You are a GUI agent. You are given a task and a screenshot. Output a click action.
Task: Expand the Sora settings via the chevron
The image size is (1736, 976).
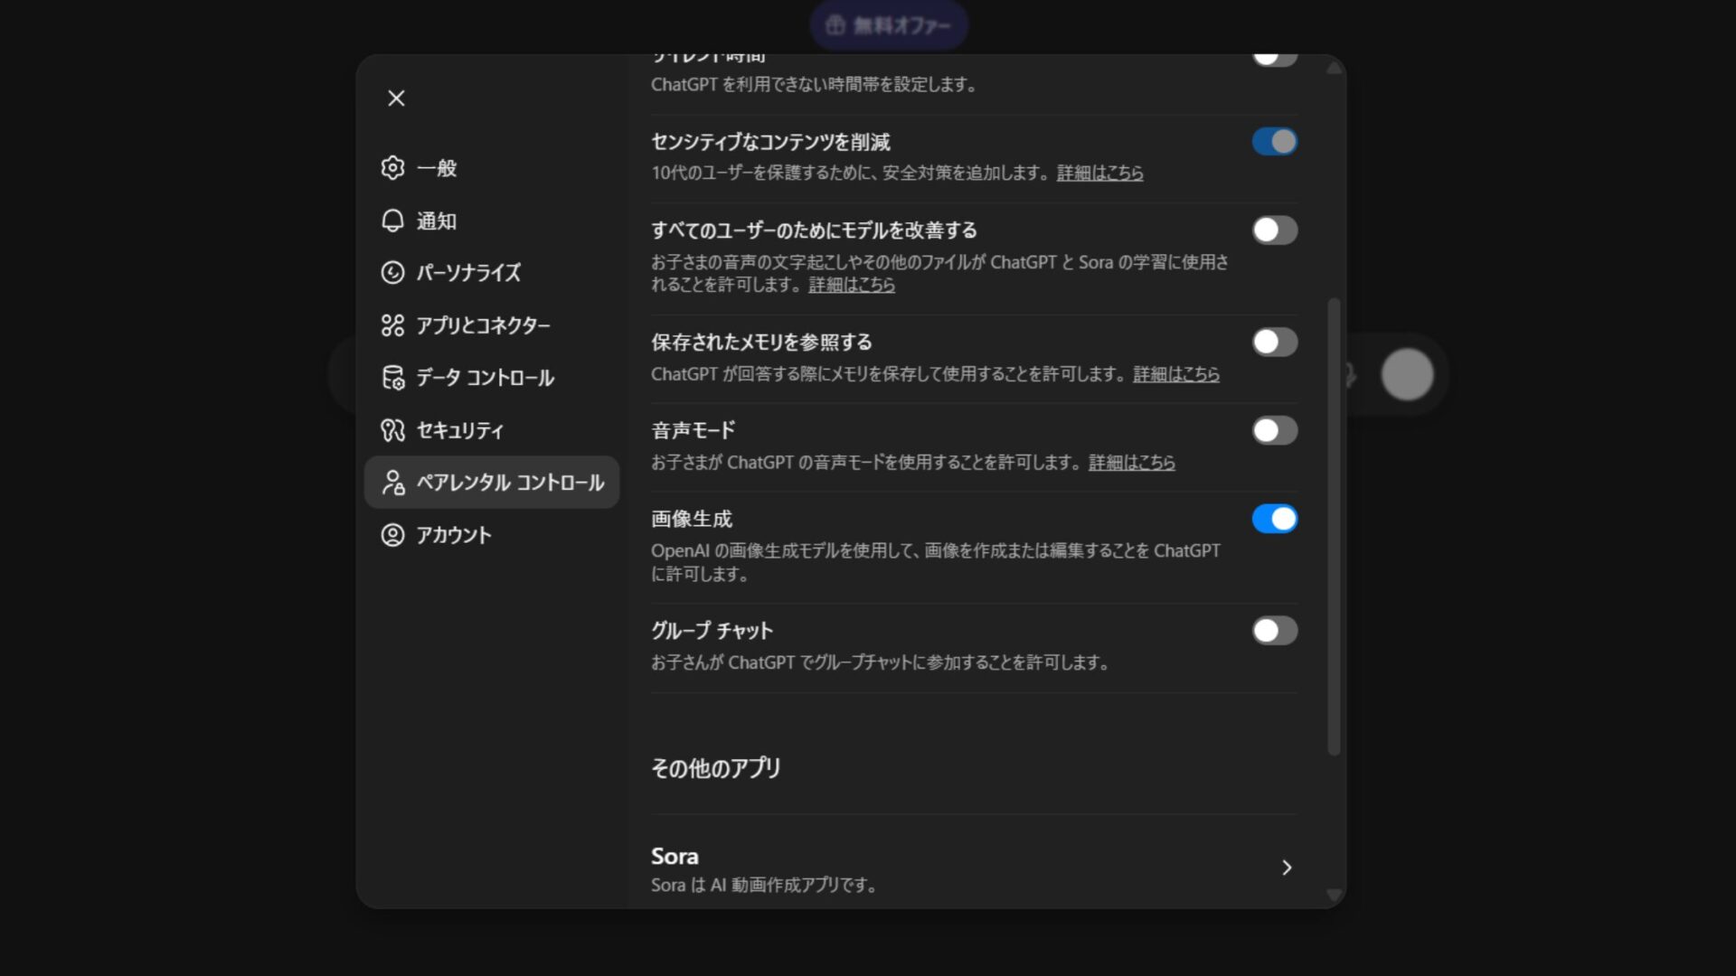(x=1288, y=867)
